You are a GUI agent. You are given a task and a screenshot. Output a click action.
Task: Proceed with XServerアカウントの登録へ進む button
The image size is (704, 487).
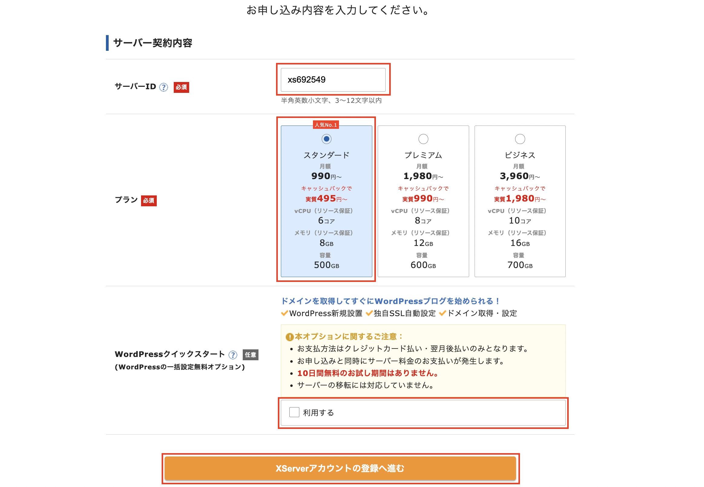pos(340,468)
